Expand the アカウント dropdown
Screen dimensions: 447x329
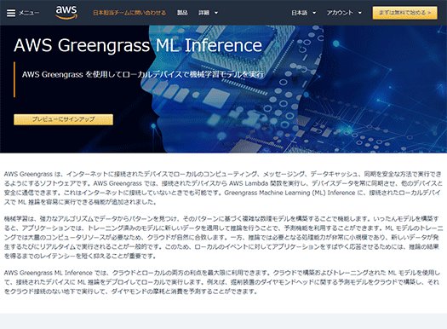(344, 13)
